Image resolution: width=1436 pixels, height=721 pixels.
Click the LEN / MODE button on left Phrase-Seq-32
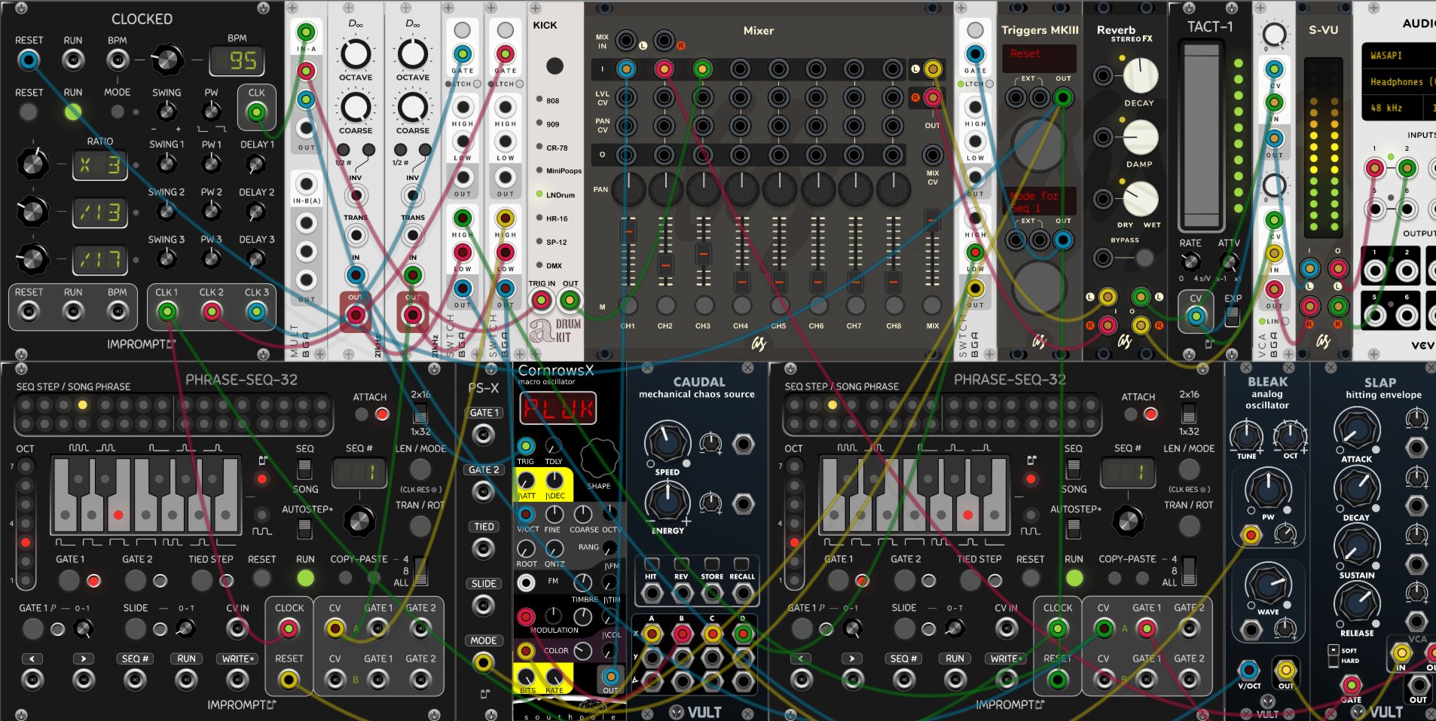(x=420, y=469)
